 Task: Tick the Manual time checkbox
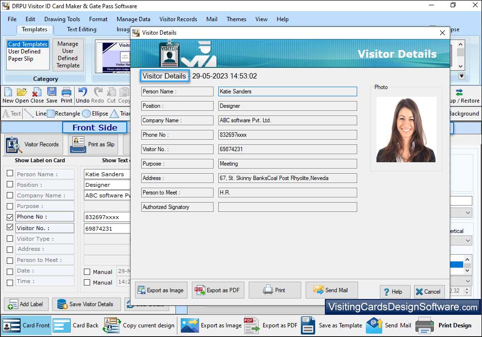(87, 283)
